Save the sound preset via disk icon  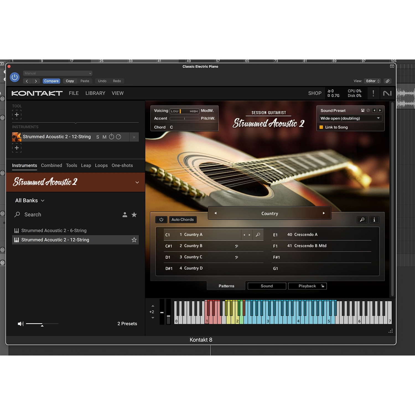click(x=362, y=110)
